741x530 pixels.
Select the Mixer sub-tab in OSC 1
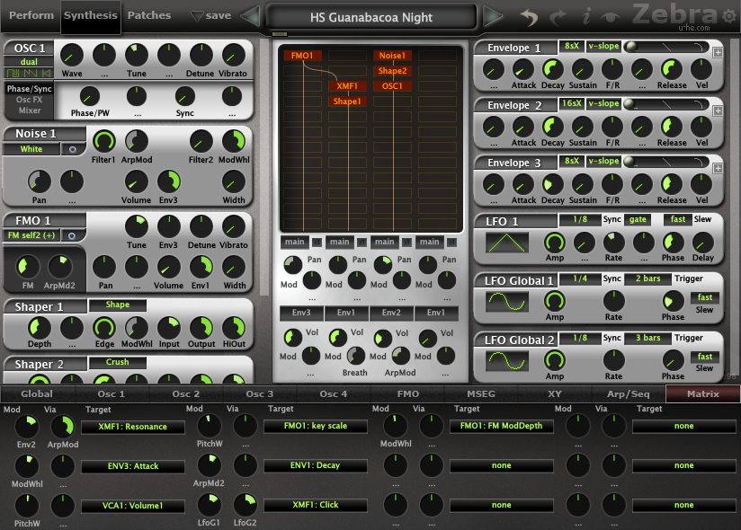[30, 110]
